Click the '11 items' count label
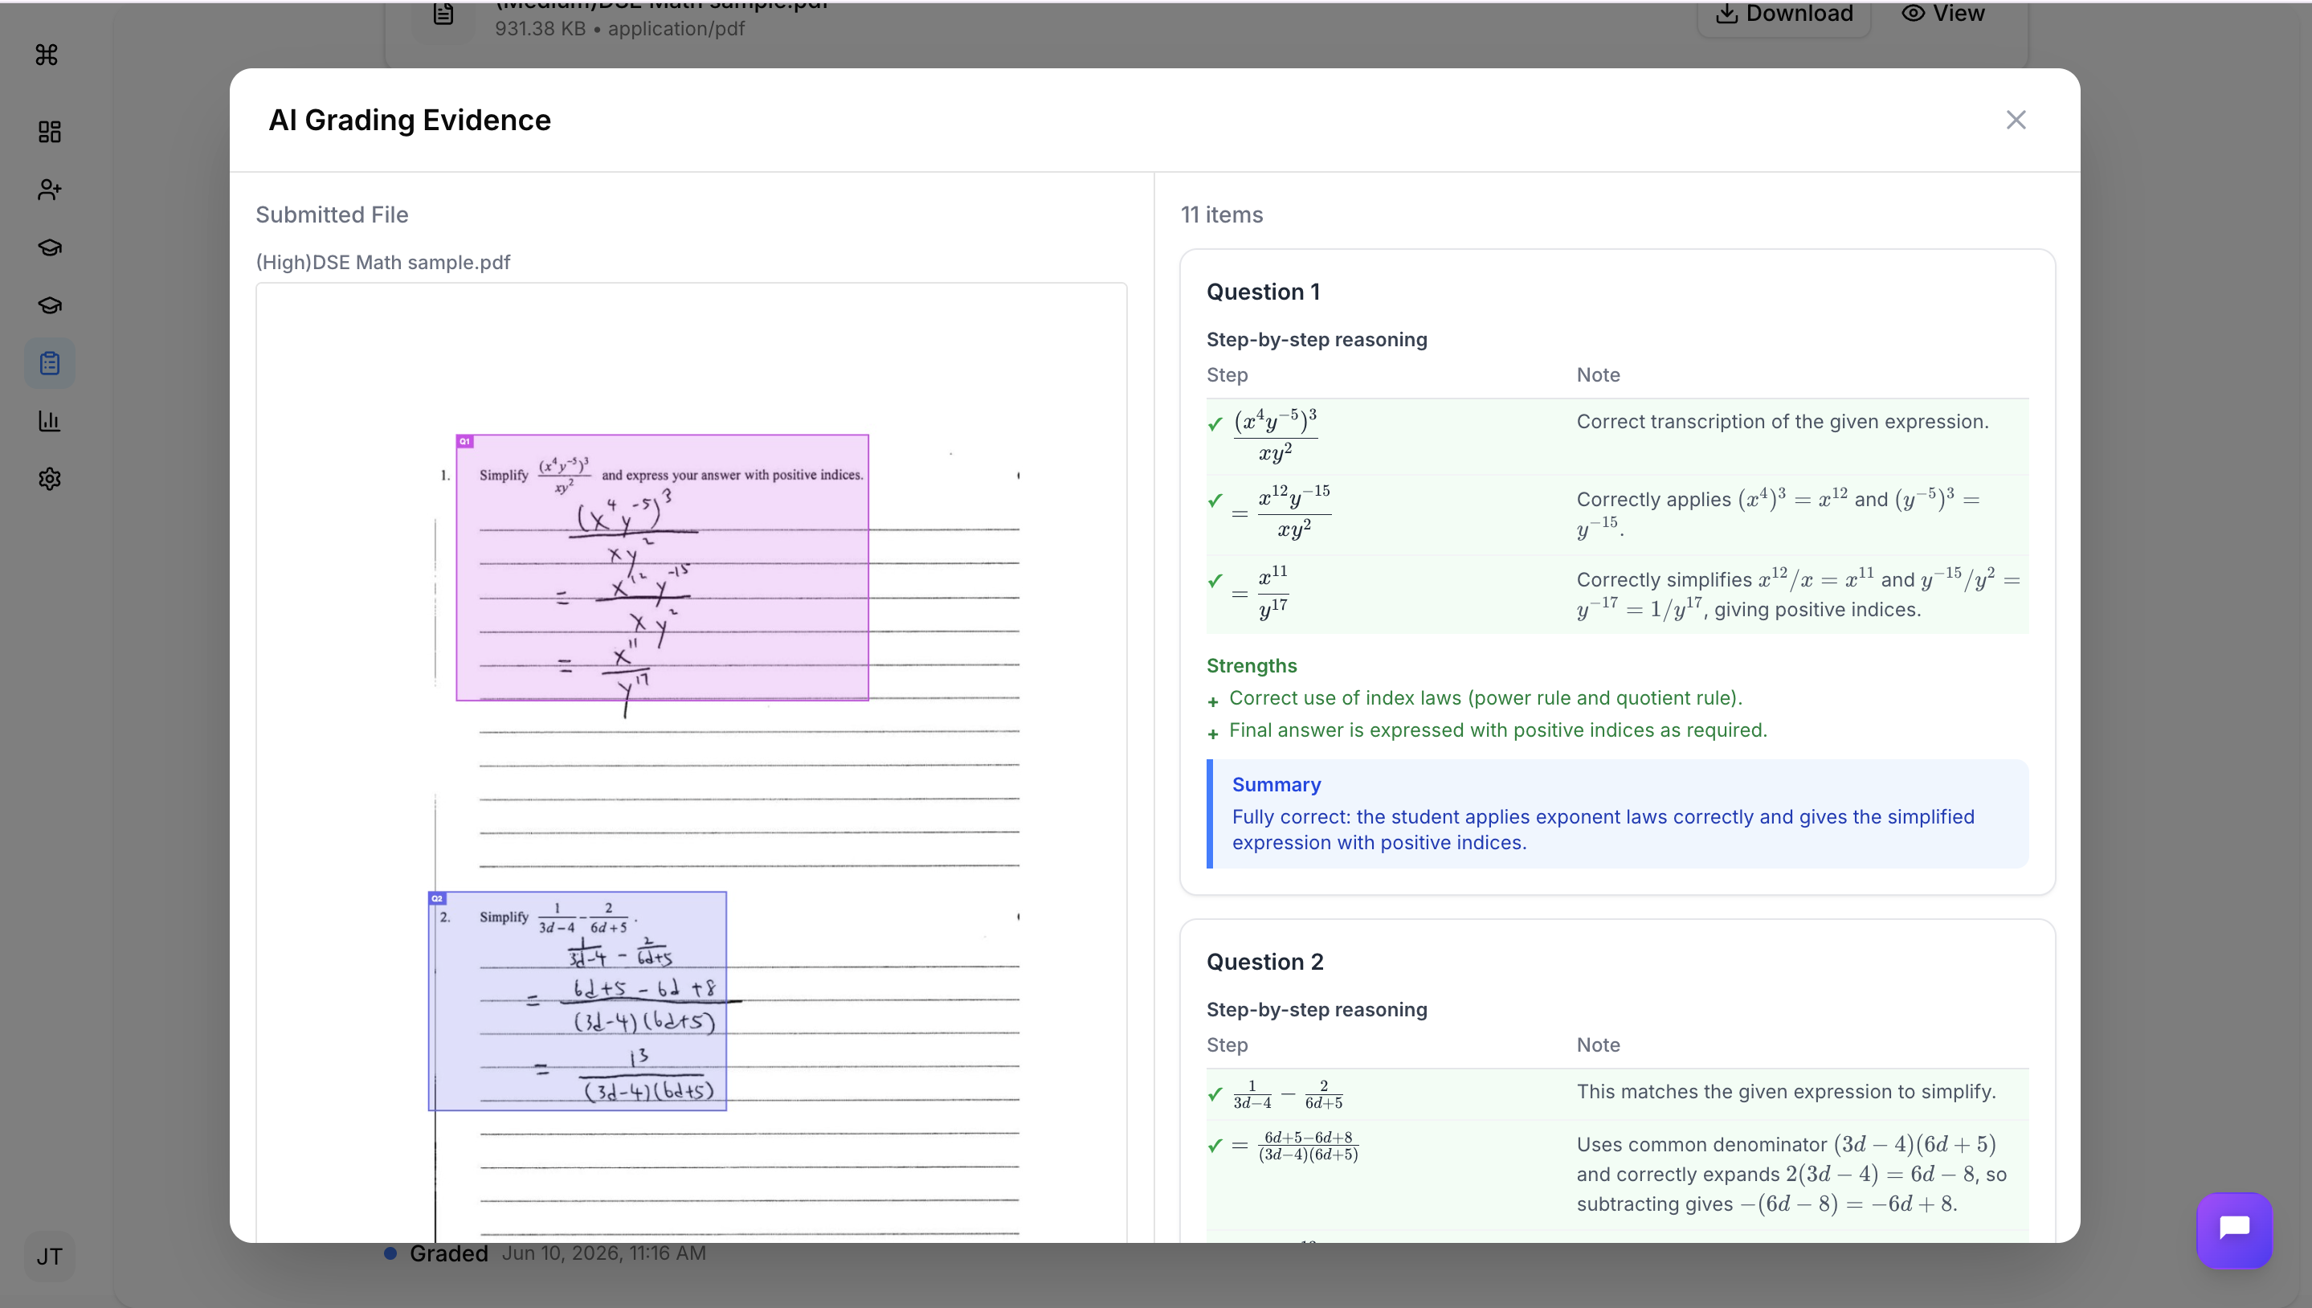 1222,215
